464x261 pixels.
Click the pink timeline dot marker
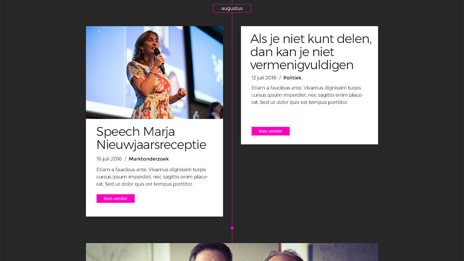(x=232, y=228)
